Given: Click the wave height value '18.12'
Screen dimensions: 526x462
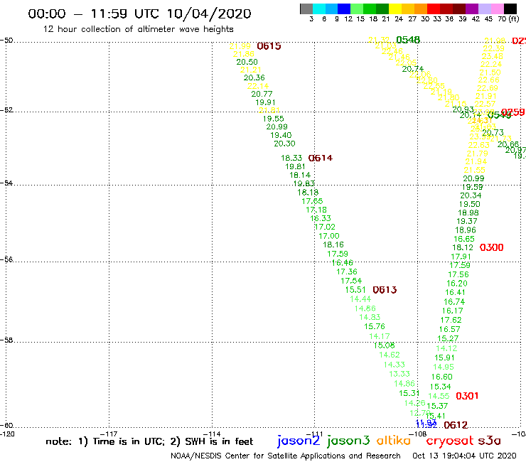Looking at the screenshot, I should tap(463, 247).
